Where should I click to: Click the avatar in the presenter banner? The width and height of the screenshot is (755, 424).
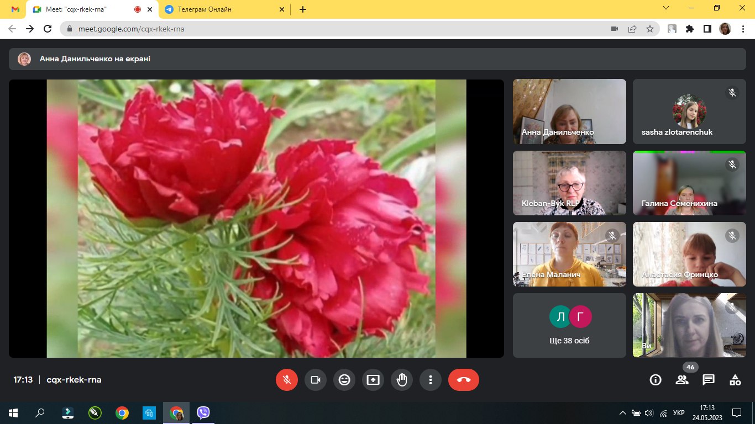click(24, 59)
